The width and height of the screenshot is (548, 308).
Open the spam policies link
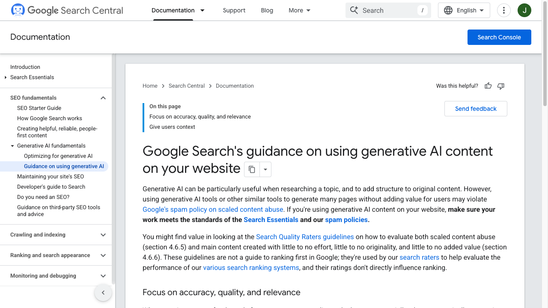coord(346,220)
